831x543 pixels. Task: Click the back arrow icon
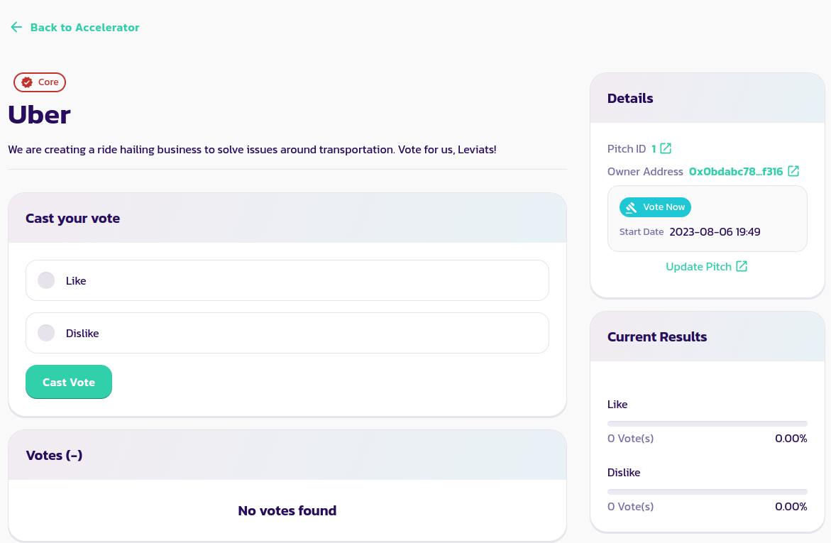click(x=16, y=27)
